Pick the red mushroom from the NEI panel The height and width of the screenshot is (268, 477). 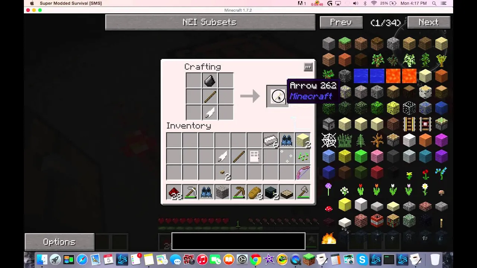(x=329, y=208)
